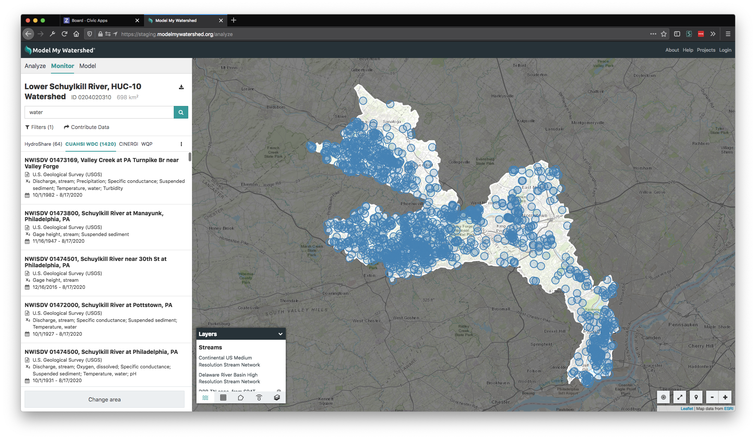756x439 pixels.
Task: Click the red LastPass extension icon
Action: (x=701, y=34)
